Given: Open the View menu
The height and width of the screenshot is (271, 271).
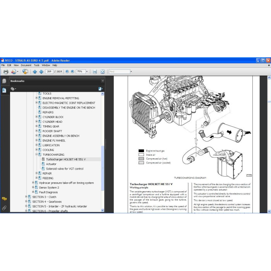Looking at the screenshot, I should [x=16, y=65].
